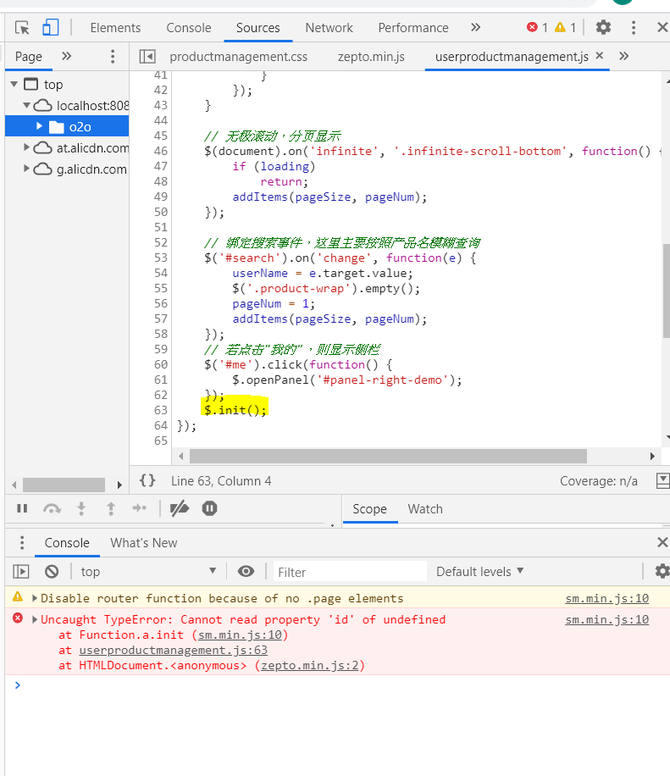Click line number 53 in the gutter
The height and width of the screenshot is (776, 670).
(161, 258)
